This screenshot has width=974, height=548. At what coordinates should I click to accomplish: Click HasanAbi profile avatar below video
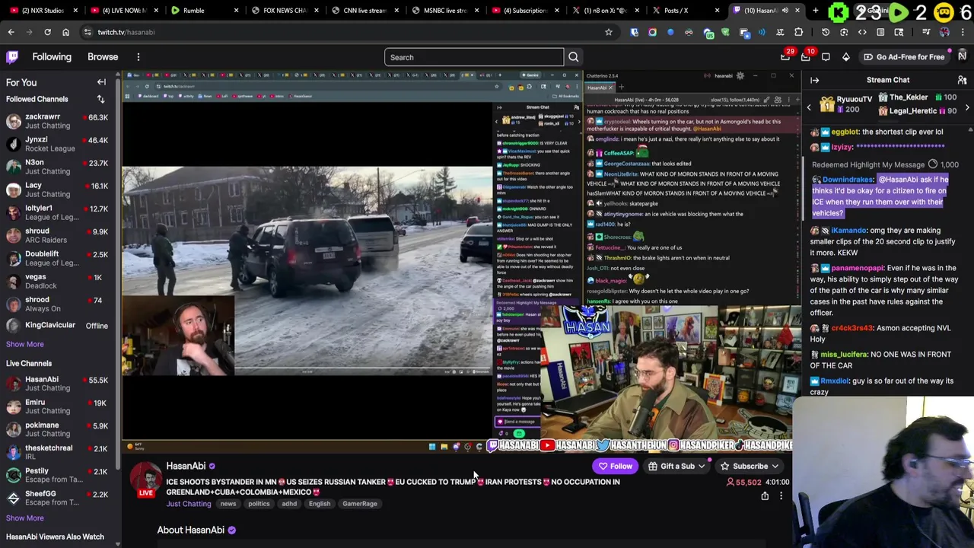pos(146,478)
